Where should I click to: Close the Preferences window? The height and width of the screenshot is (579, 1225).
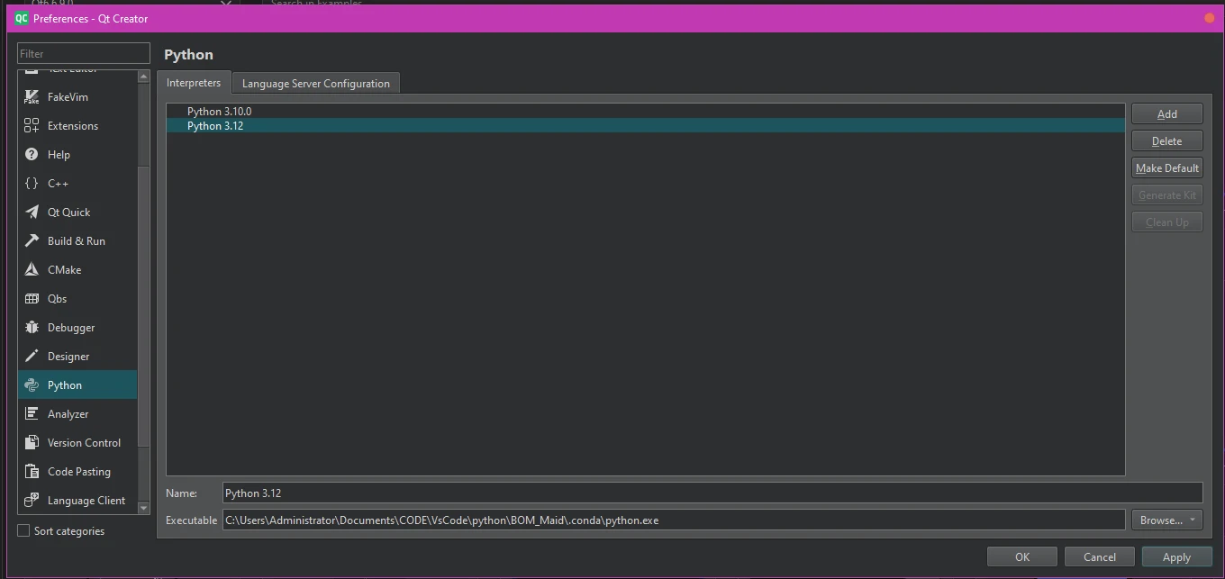(1209, 18)
